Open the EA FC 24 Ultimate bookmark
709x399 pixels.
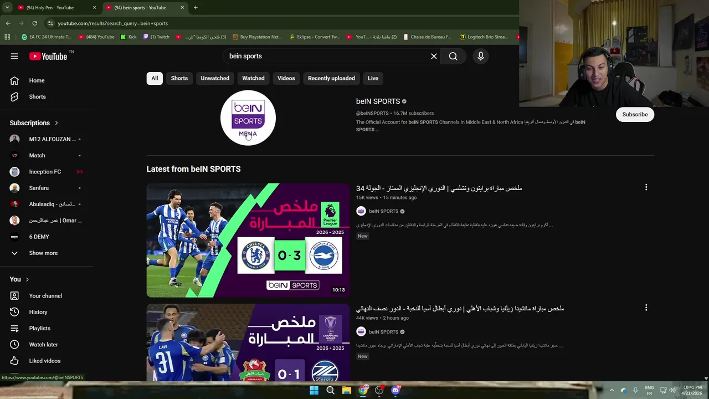pos(47,37)
